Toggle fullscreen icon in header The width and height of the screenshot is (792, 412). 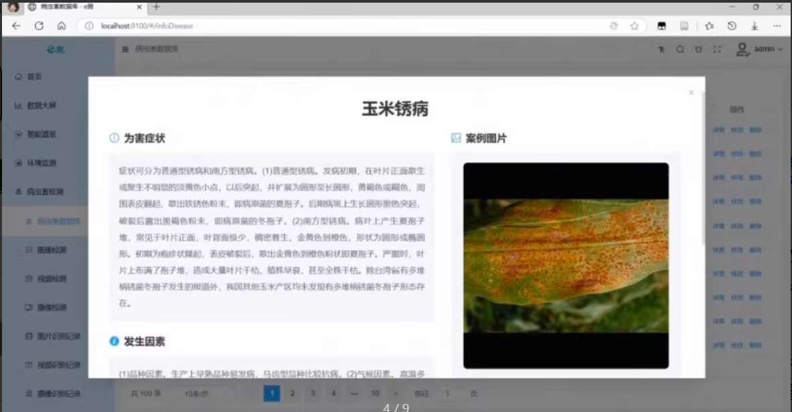717,50
